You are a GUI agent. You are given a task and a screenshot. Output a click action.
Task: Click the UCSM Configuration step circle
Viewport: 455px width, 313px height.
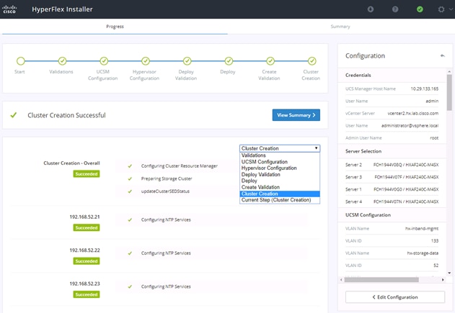104,61
